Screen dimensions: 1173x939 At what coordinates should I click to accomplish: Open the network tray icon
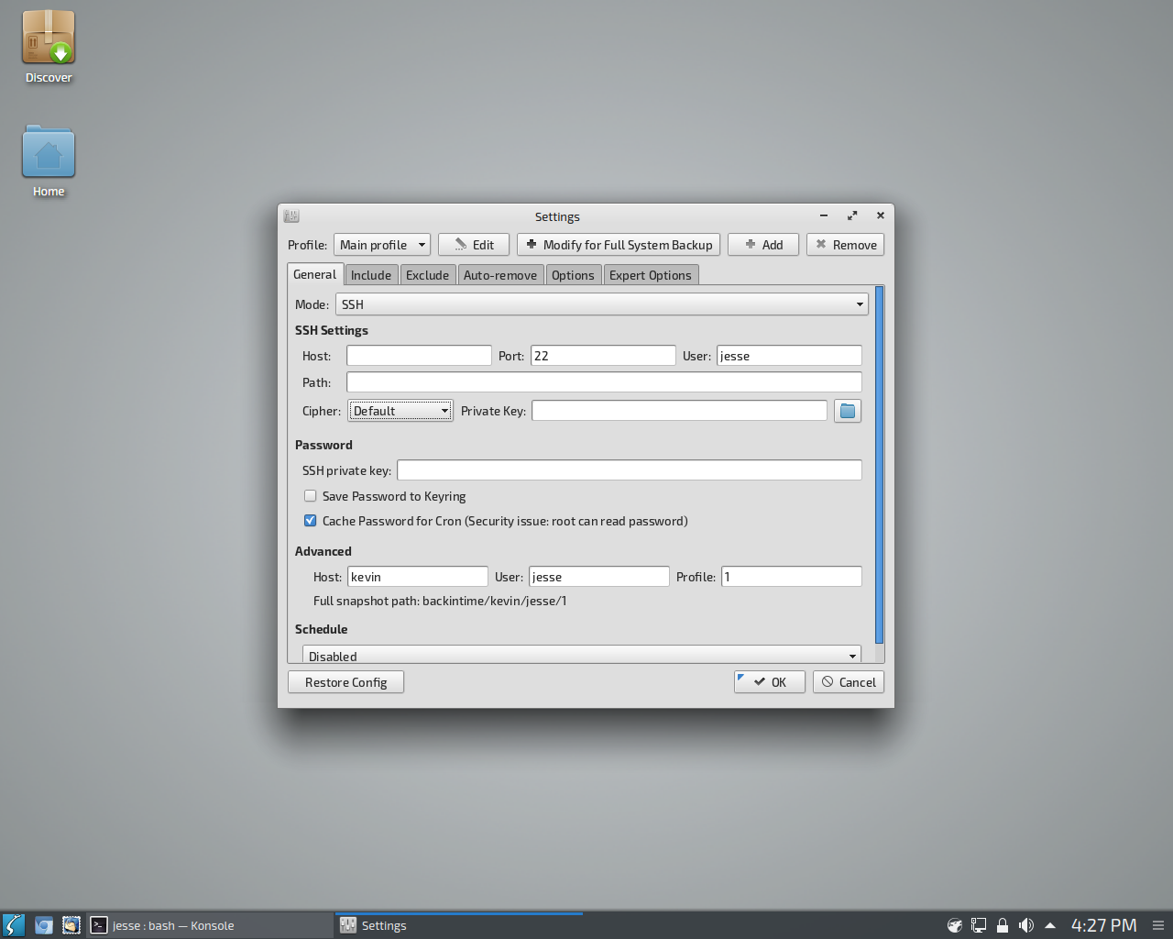979,925
